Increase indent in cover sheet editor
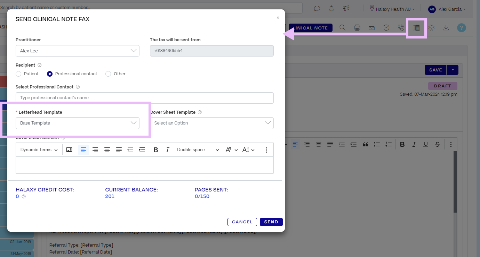Viewport: 480px width, 257px height. [x=142, y=150]
